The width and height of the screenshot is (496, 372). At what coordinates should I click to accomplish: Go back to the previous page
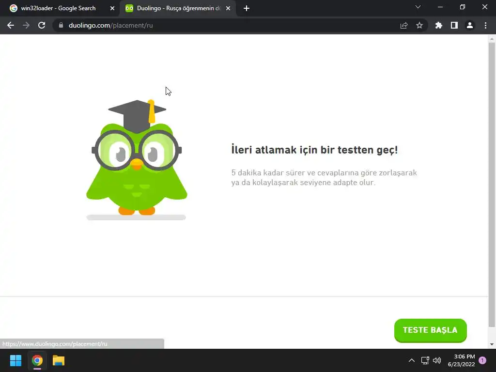point(11,25)
